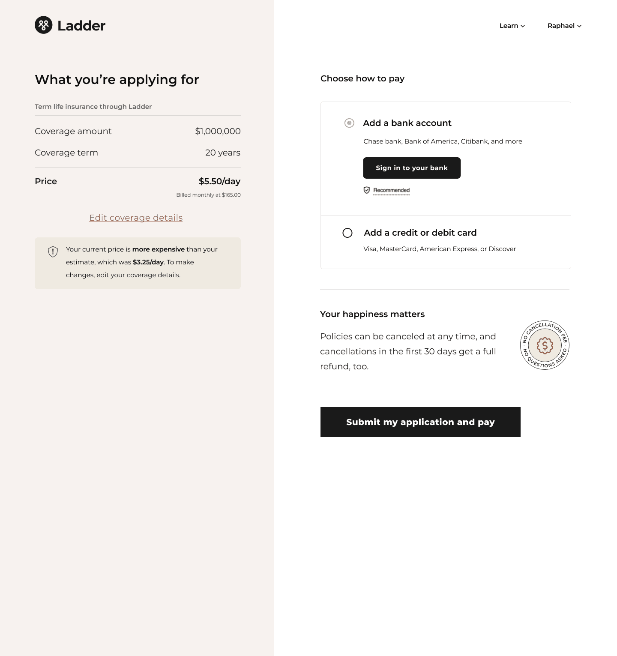Click the Sign in to your bank button

(411, 168)
